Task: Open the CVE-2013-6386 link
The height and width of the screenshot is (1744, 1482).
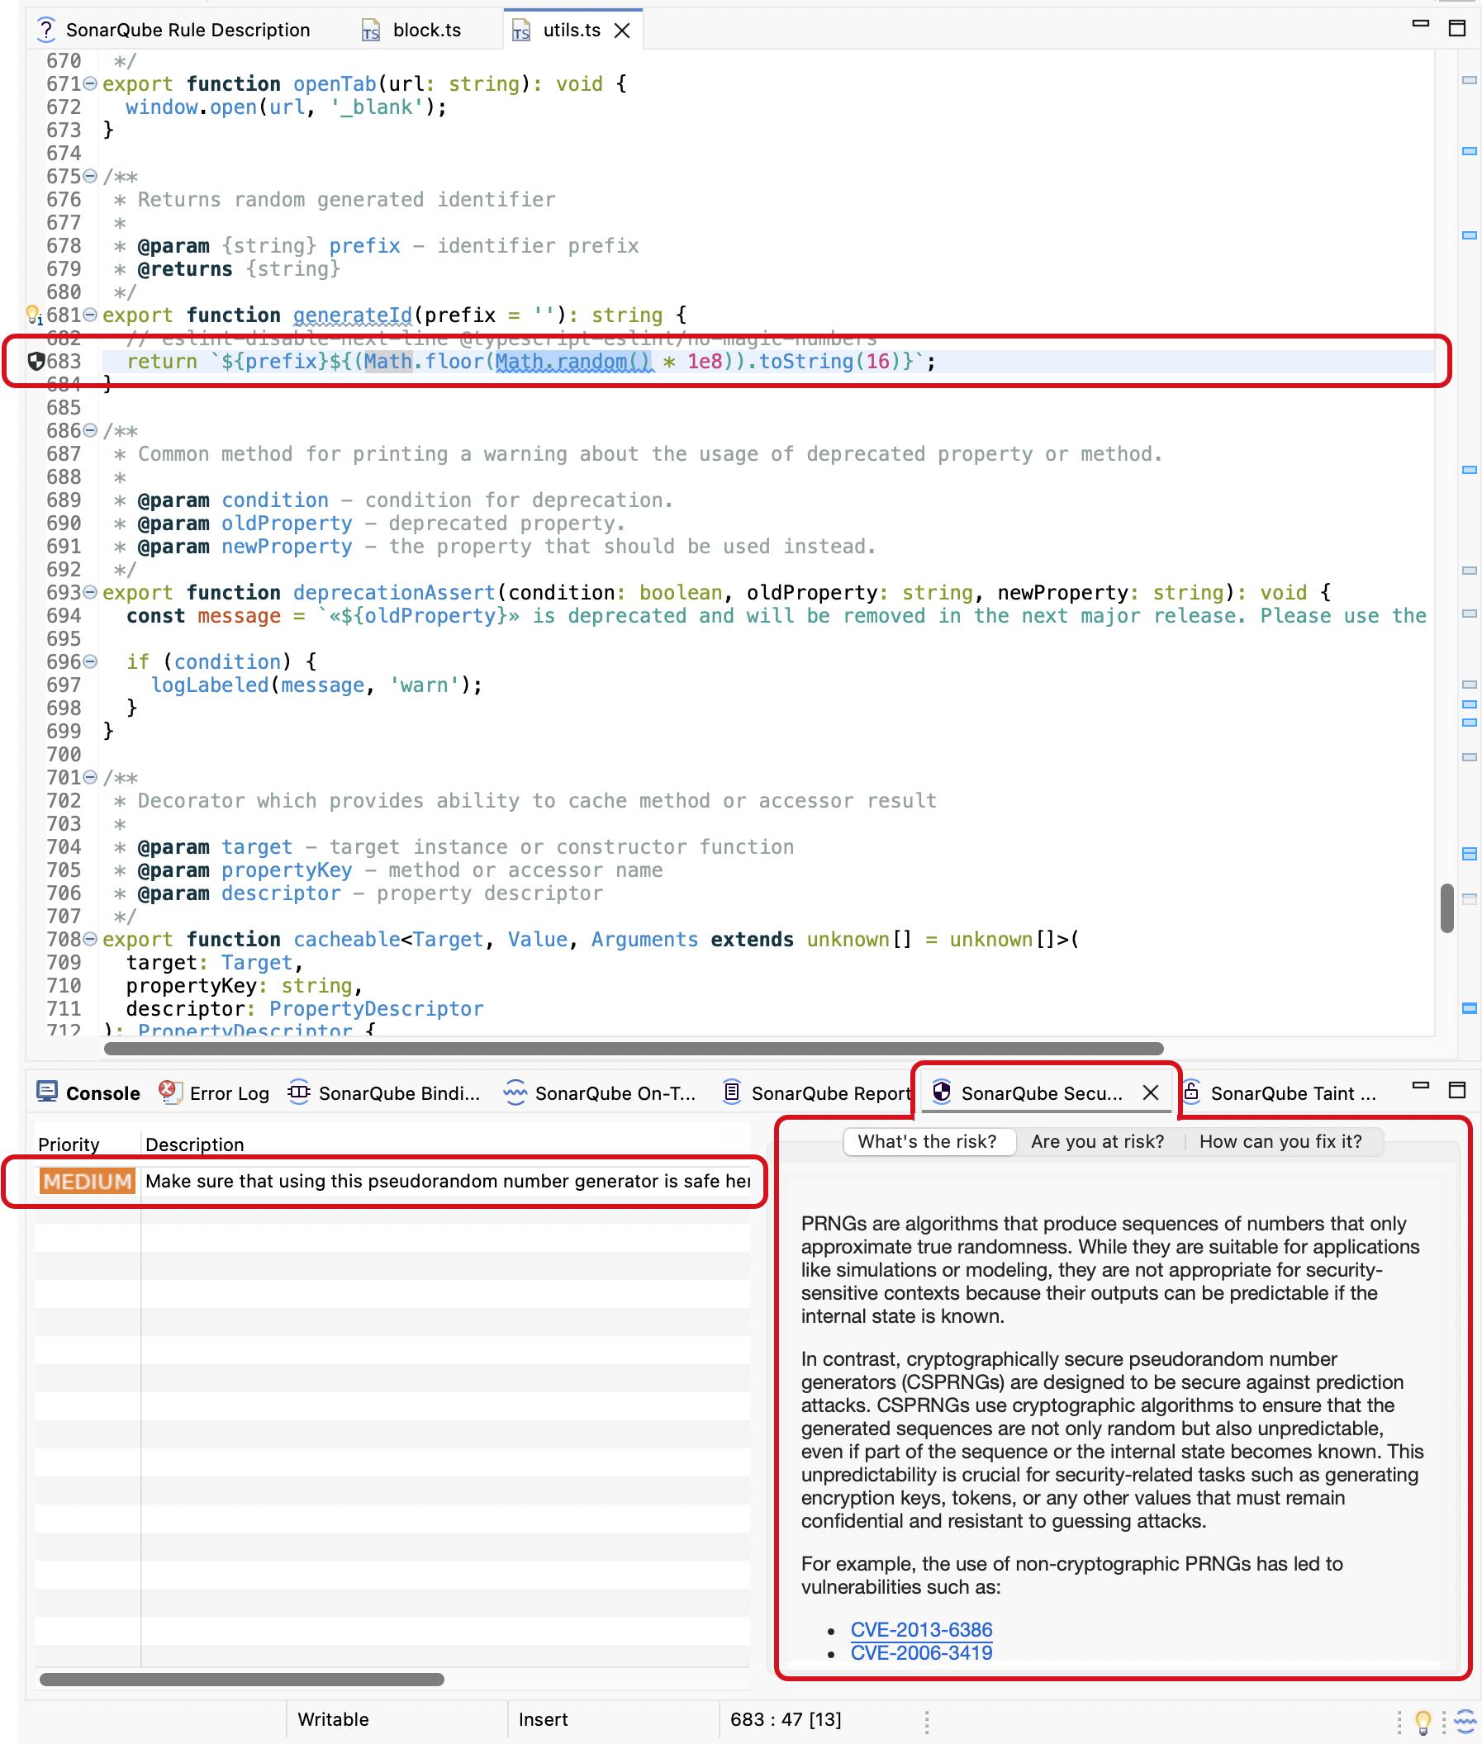Action: tap(921, 1629)
